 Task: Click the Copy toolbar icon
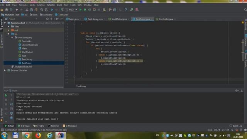point(32,10)
